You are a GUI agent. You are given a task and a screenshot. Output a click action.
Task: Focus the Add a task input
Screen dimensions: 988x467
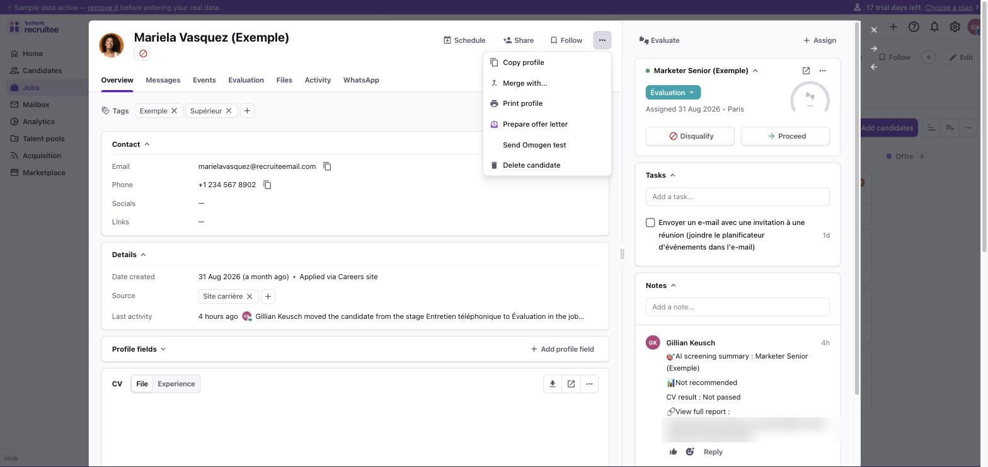pos(737,197)
